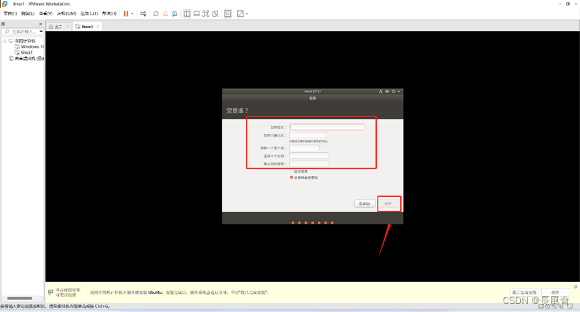Image resolution: width=580 pixels, height=312 pixels.
Task: Click the username input field
Action: pos(304,148)
